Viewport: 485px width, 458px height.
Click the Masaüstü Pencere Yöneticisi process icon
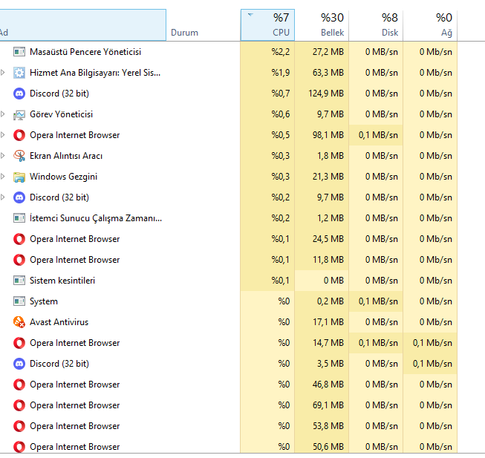coord(19,52)
